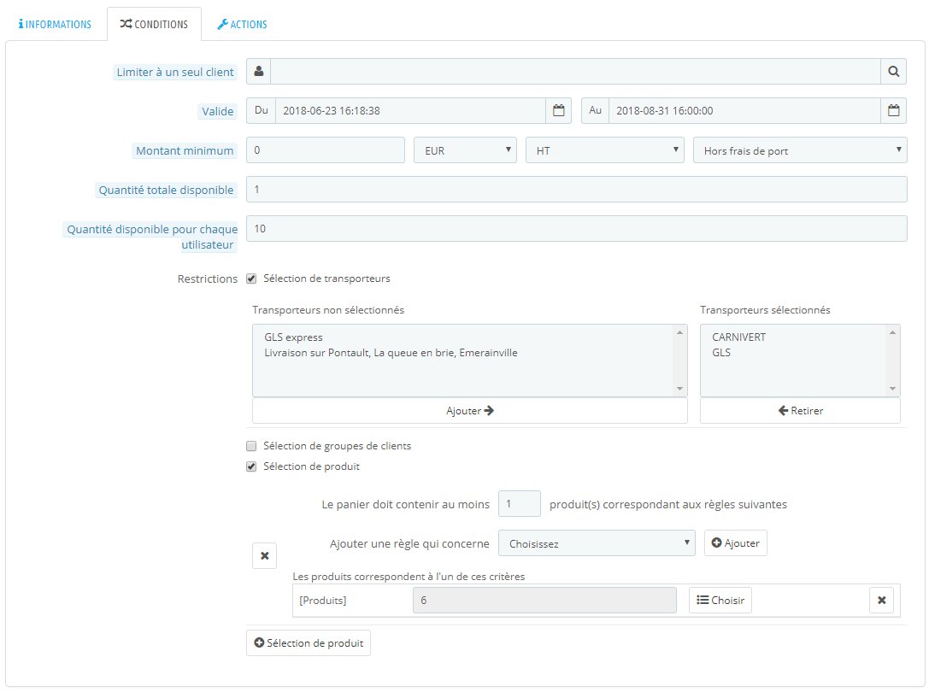Click the Quantité totale disponible field
Viewport: 929px width, 692px height.
click(577, 190)
